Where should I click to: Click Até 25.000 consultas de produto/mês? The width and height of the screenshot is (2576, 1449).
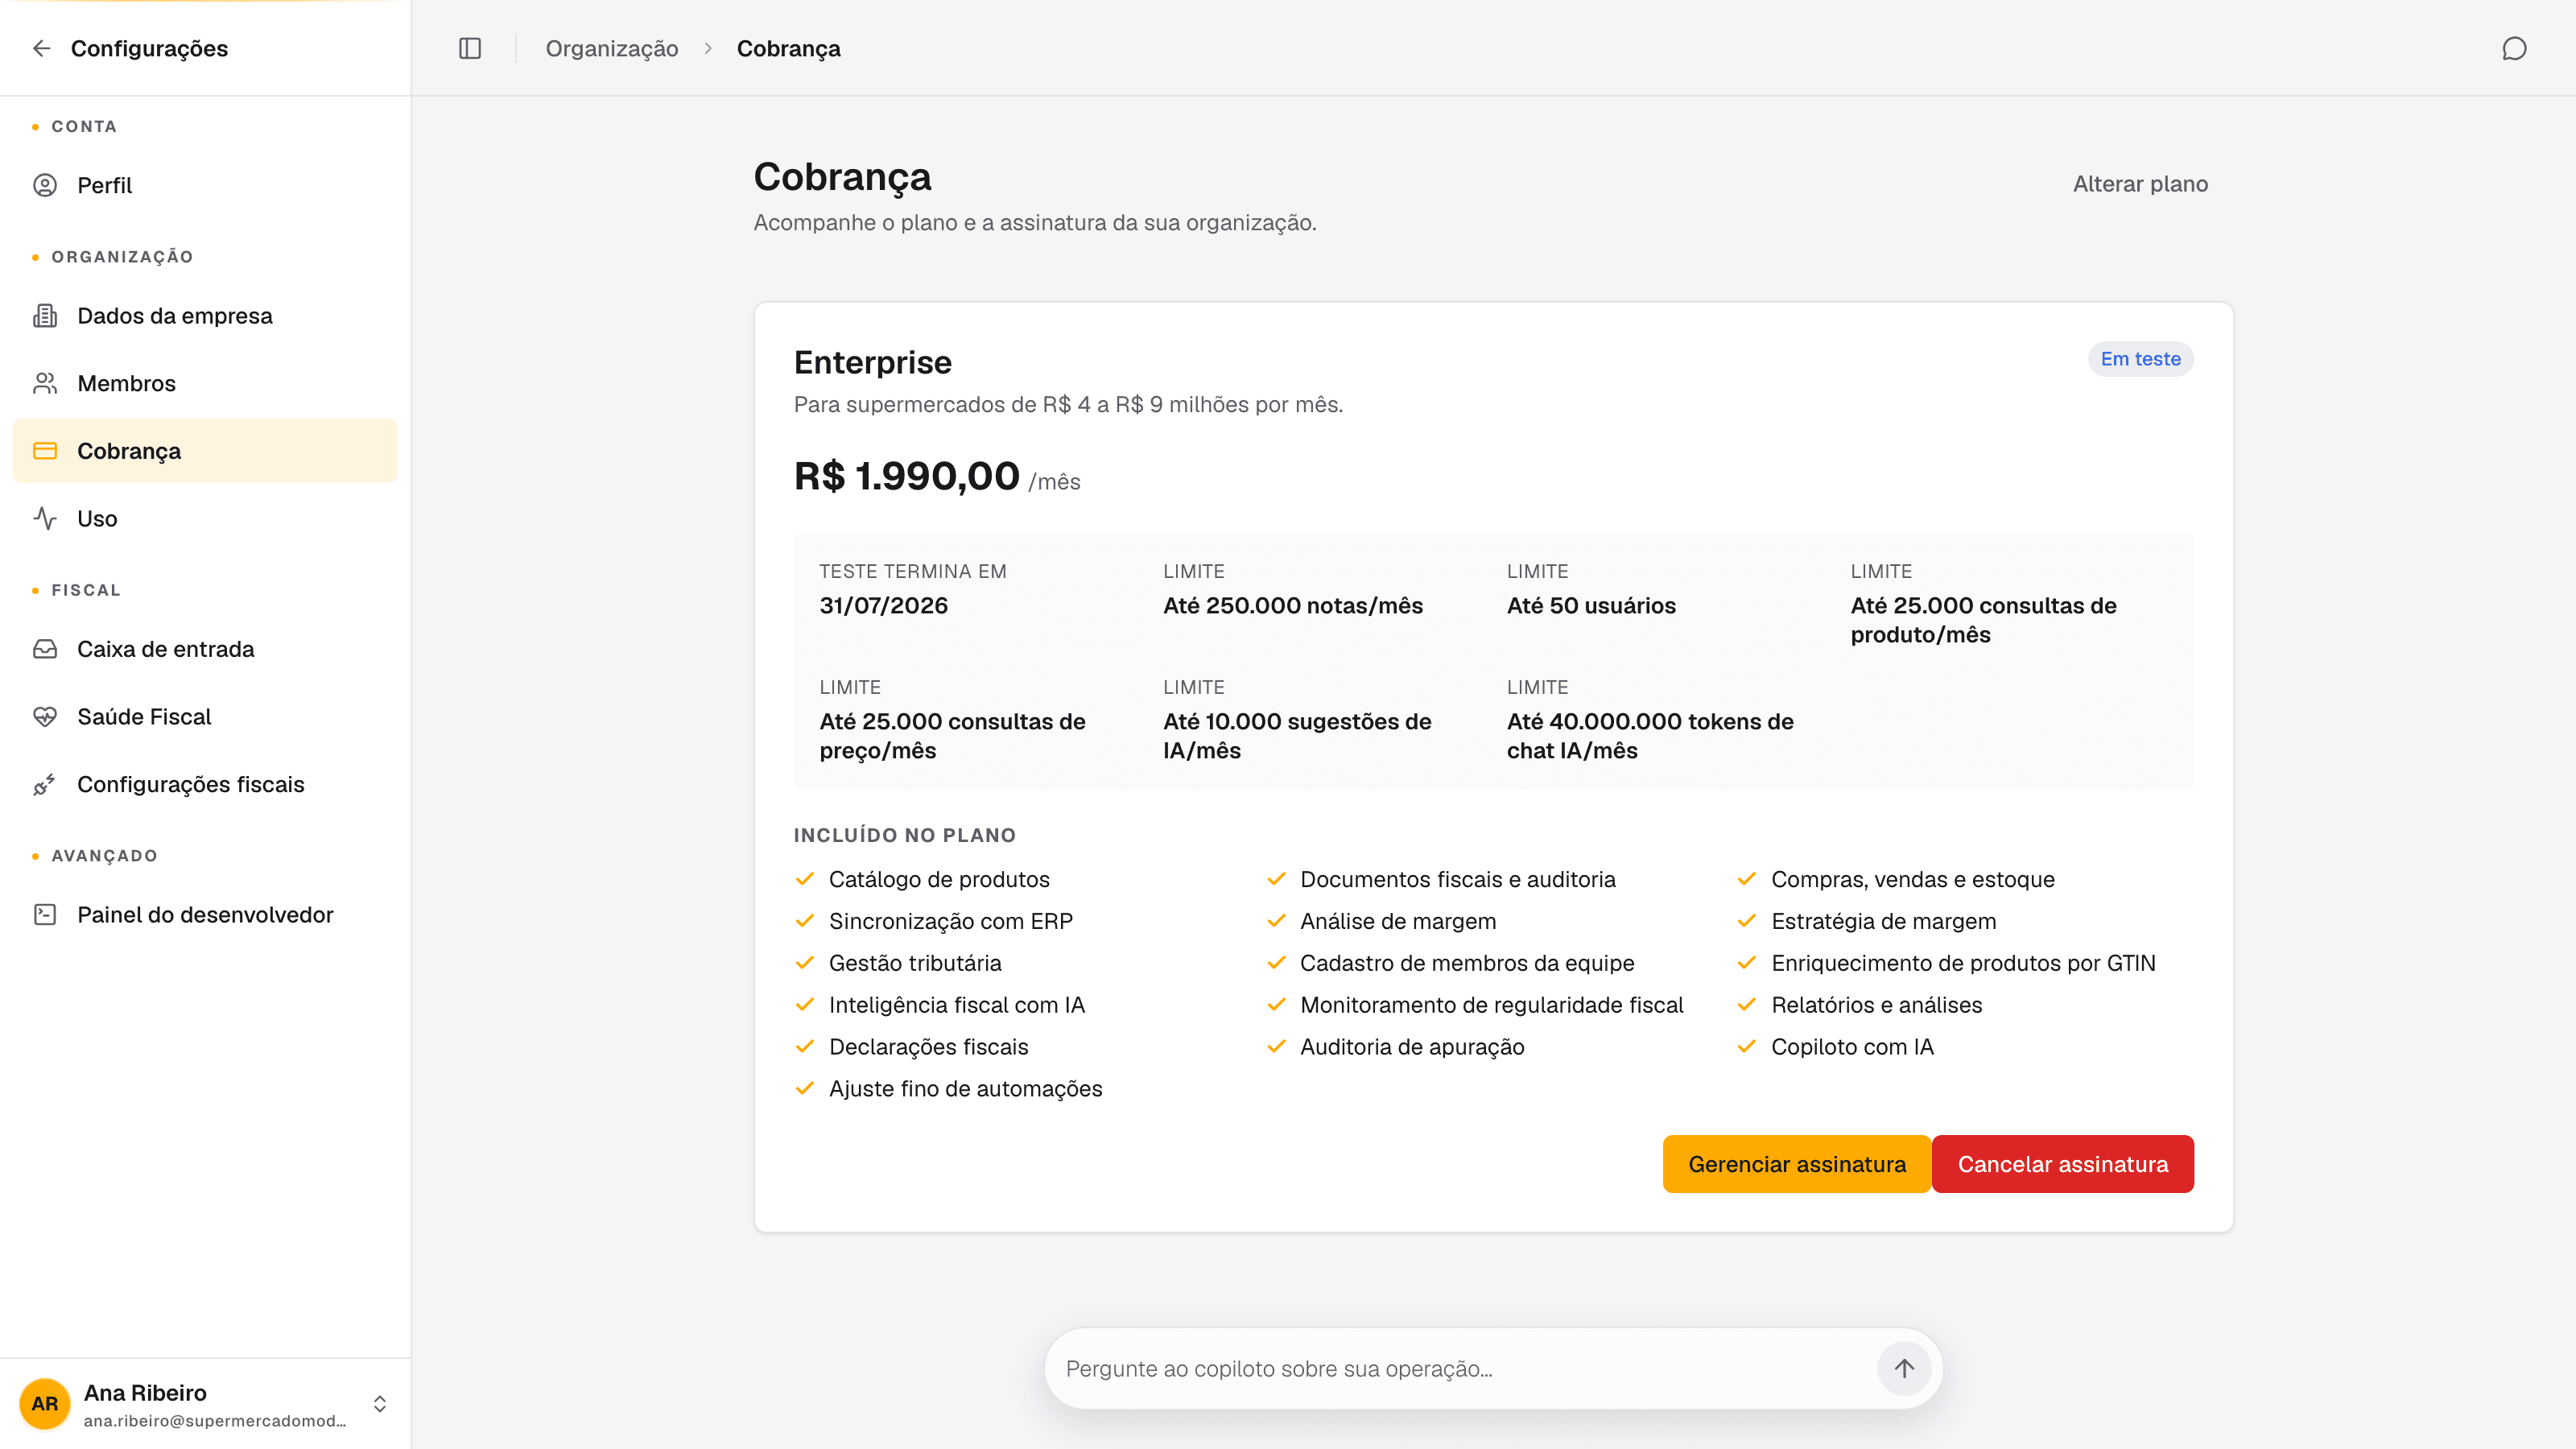point(1984,620)
